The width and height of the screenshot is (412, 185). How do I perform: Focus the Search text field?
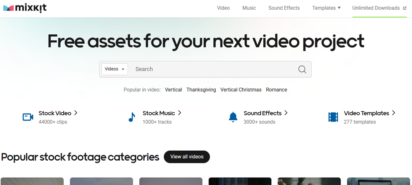(212, 69)
